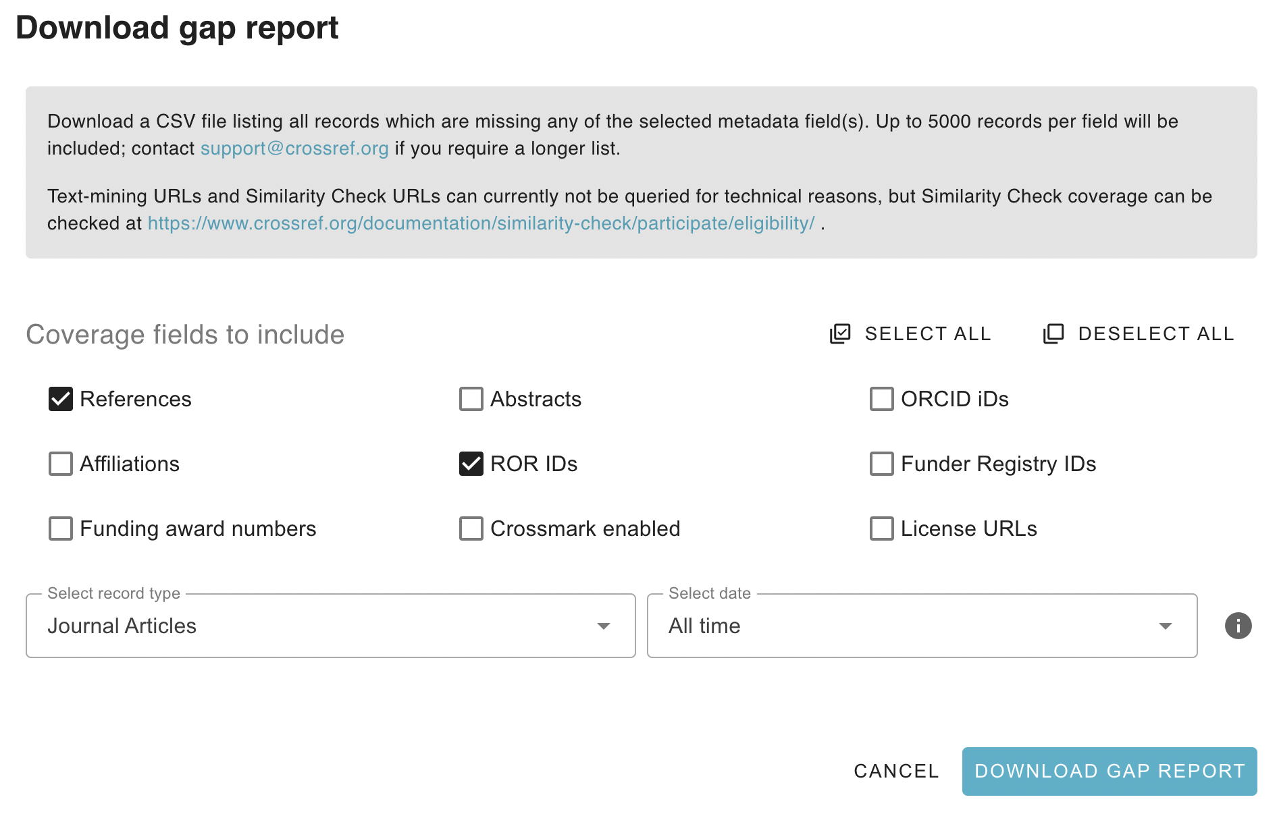Disable the ROR IDs checkbox
The width and height of the screenshot is (1279, 814).
click(471, 464)
